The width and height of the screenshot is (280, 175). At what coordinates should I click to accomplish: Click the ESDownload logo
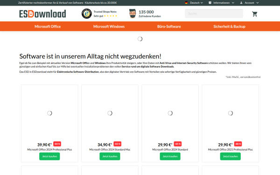pyautogui.click(x=42, y=14)
